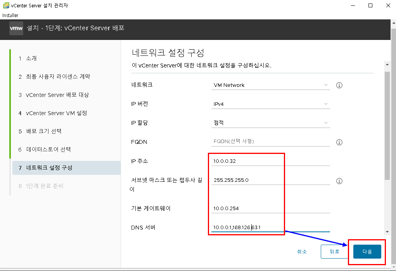
Task: Click the IP 주소 label
Action: coord(139,161)
